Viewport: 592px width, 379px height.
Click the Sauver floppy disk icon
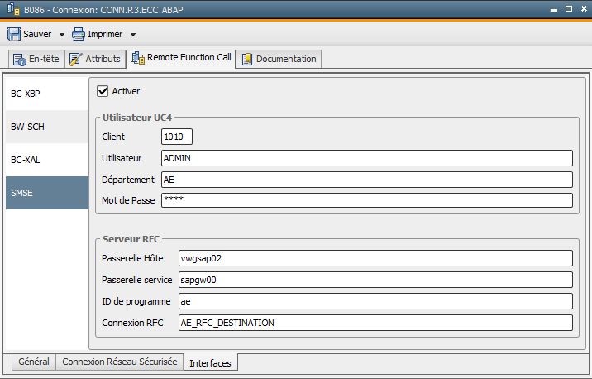click(x=14, y=34)
